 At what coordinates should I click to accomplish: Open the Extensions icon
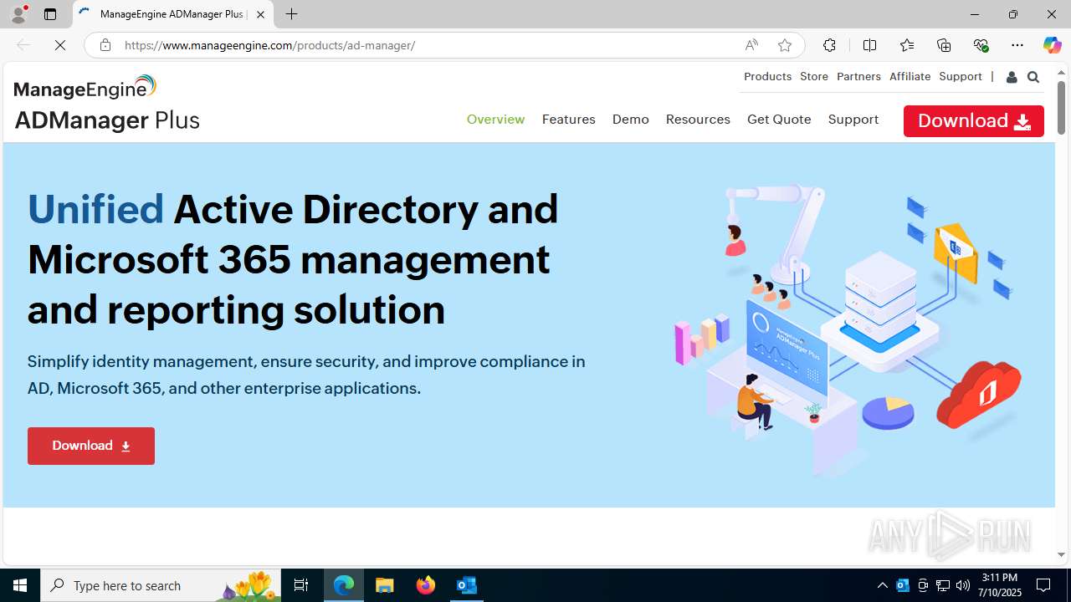pyautogui.click(x=829, y=45)
